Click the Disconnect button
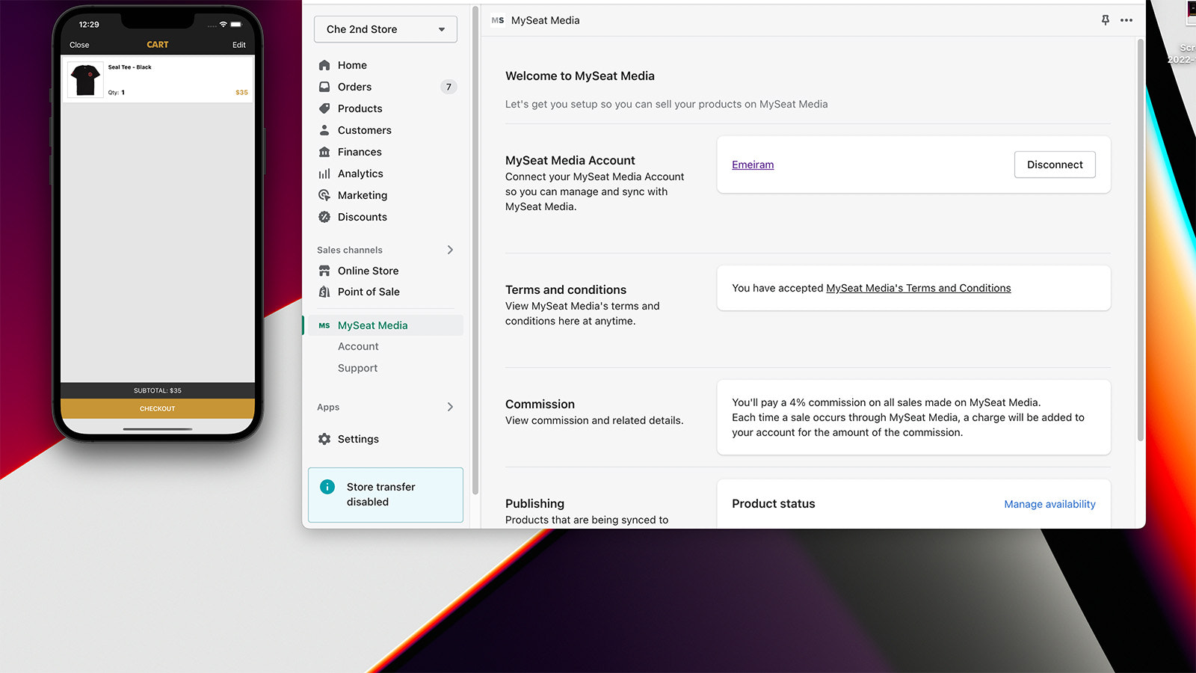Screen dimensions: 1196x673 click(1055, 165)
